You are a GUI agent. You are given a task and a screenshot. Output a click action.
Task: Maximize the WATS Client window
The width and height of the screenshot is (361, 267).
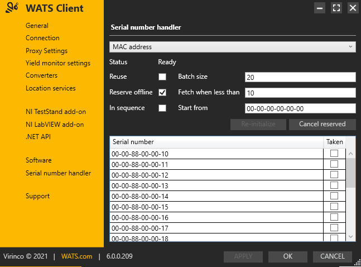(x=336, y=8)
